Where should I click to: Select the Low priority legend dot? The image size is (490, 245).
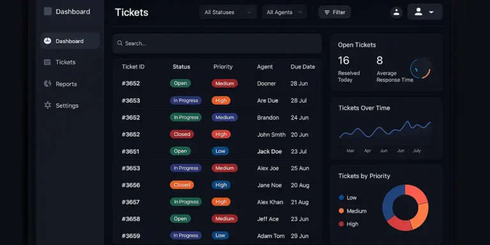click(x=341, y=198)
